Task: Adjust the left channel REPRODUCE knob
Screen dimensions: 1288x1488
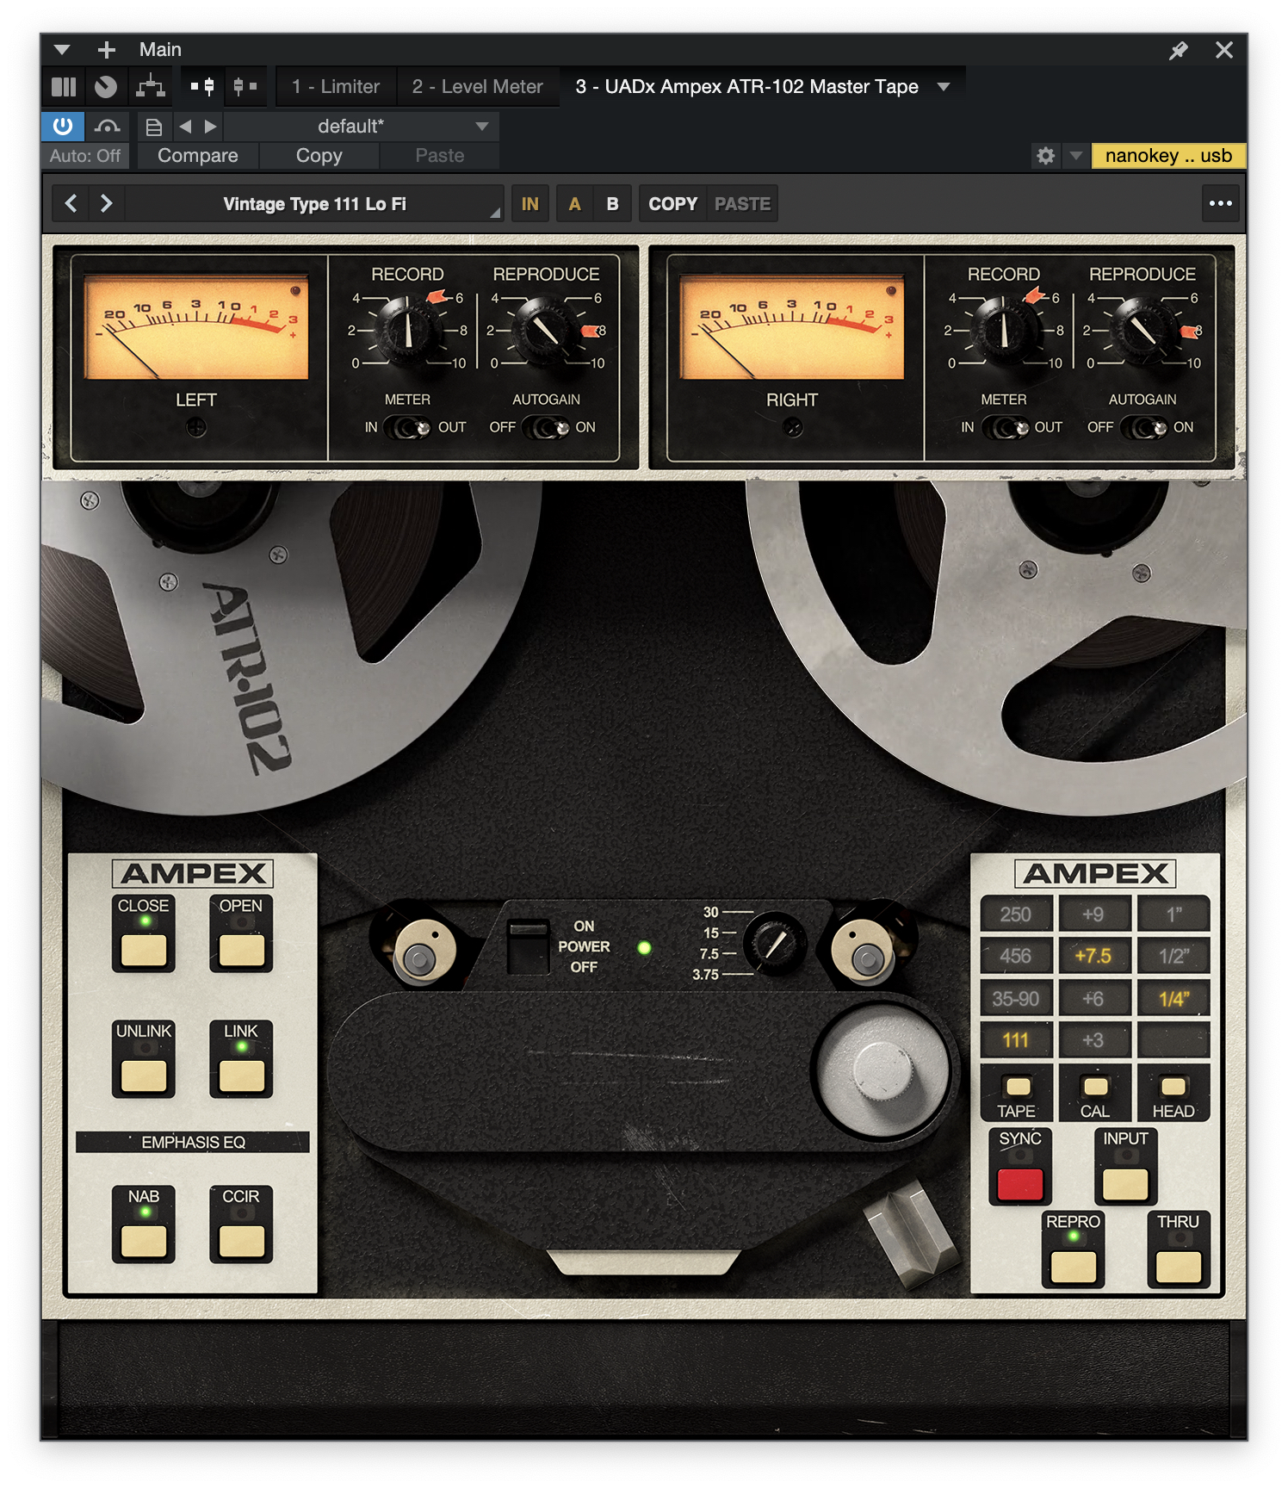Action: tap(546, 332)
